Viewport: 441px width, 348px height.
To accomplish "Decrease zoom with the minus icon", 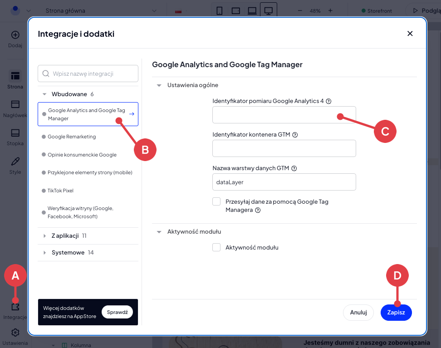I will click(300, 11).
